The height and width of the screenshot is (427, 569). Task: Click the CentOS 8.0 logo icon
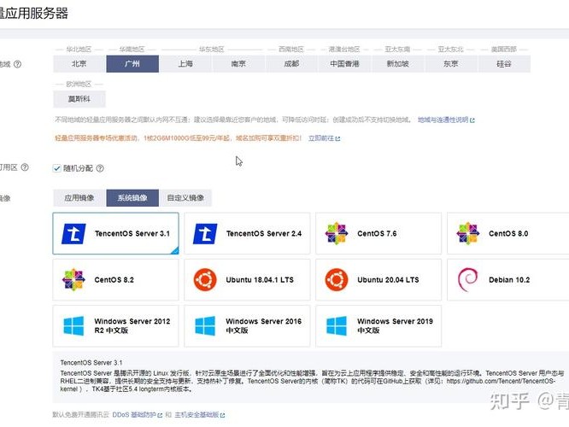pyautogui.click(x=468, y=233)
